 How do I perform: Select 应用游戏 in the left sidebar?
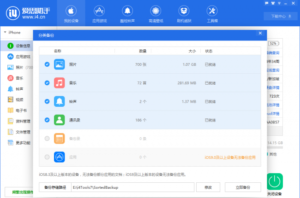pos(18,57)
